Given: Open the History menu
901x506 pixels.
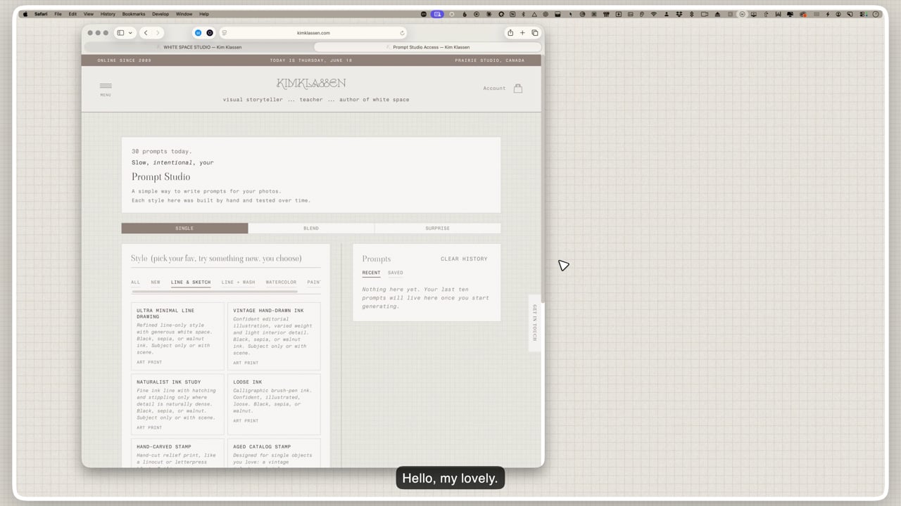Looking at the screenshot, I should [108, 14].
